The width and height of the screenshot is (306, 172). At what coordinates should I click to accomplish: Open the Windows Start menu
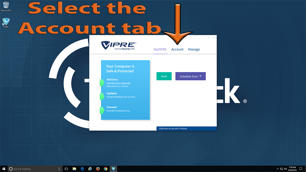(4, 169)
